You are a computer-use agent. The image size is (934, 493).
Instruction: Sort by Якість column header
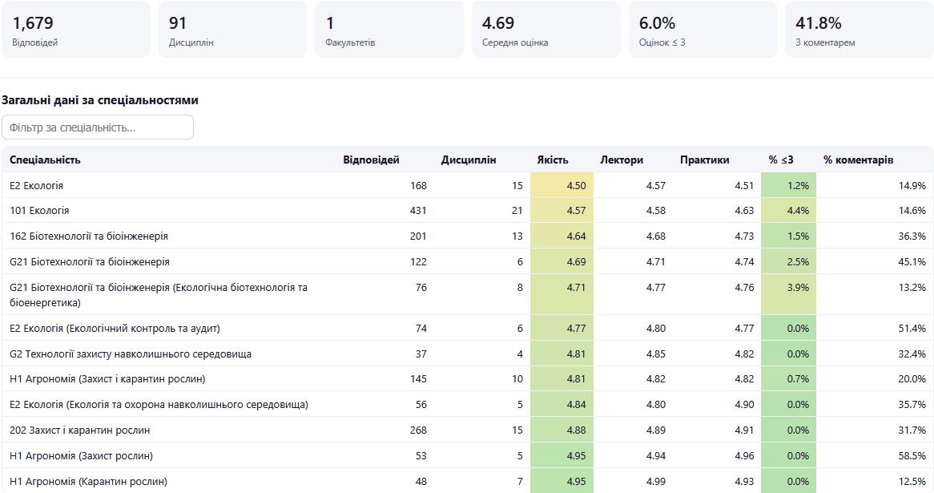pyautogui.click(x=552, y=160)
